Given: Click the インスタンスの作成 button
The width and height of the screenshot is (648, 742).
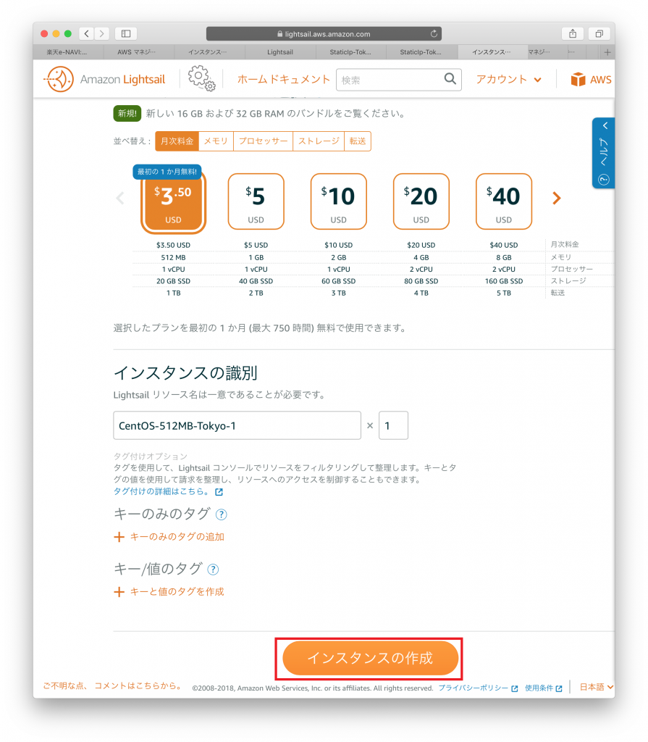Looking at the screenshot, I should coord(371,658).
